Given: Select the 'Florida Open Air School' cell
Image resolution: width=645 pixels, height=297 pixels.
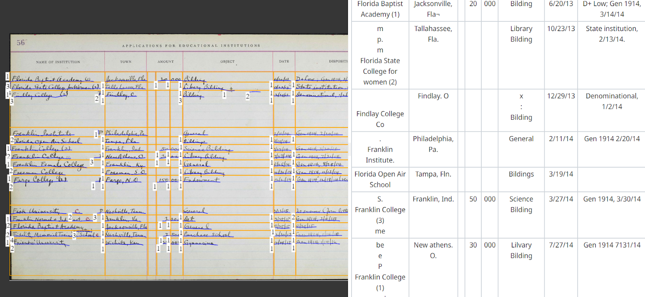Looking at the screenshot, I should pyautogui.click(x=380, y=179).
